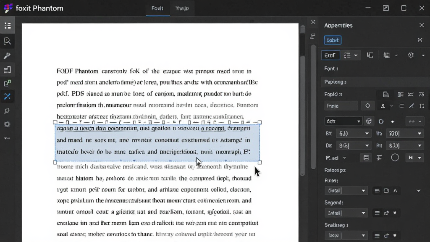The width and height of the screenshot is (430, 242).
Task: Open the Dts value dropdown
Action: click(x=354, y=146)
